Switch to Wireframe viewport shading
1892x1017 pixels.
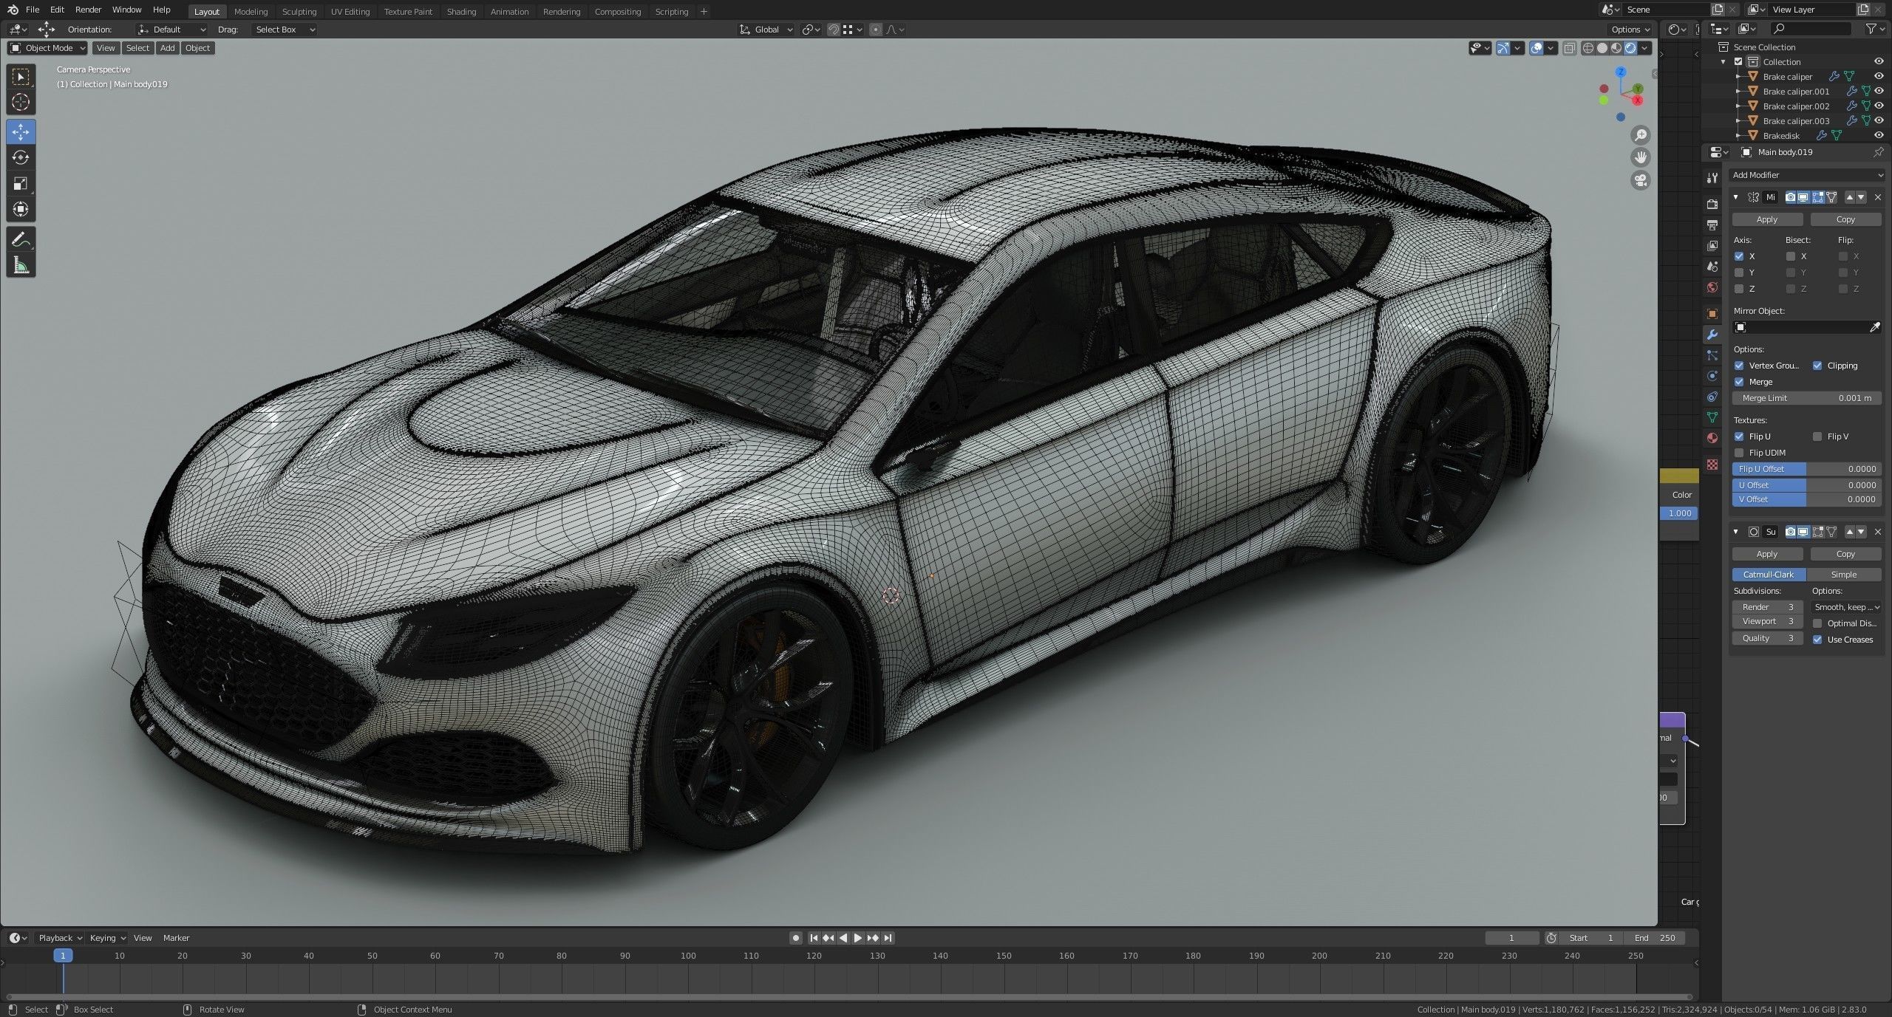pos(1588,48)
